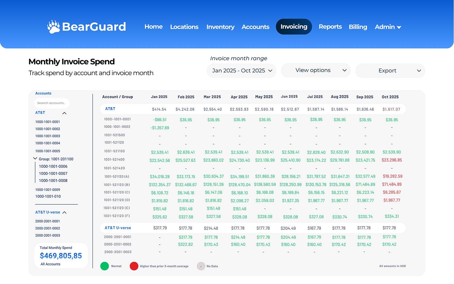Open the View options dropdown
This screenshot has width=454, height=284.
pos(316,70)
